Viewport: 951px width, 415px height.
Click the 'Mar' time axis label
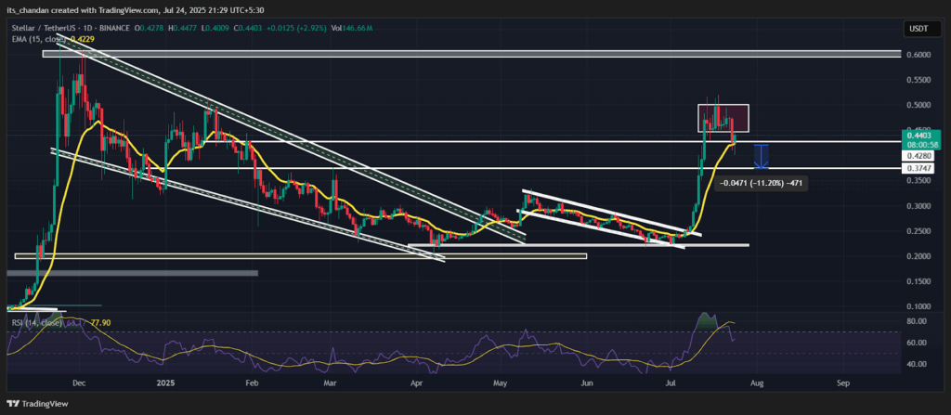330,383
